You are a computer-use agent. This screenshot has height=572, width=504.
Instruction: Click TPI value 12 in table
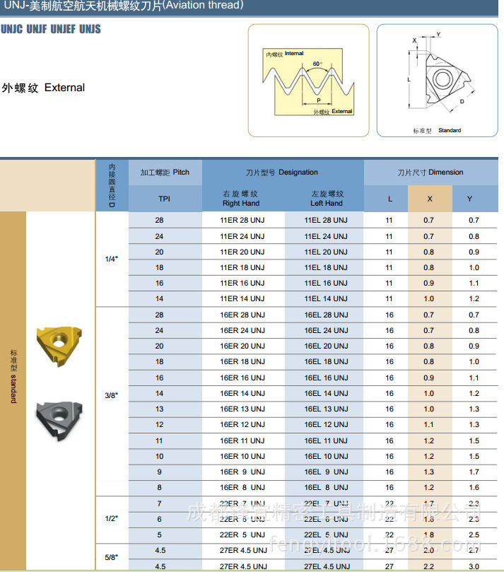point(159,425)
